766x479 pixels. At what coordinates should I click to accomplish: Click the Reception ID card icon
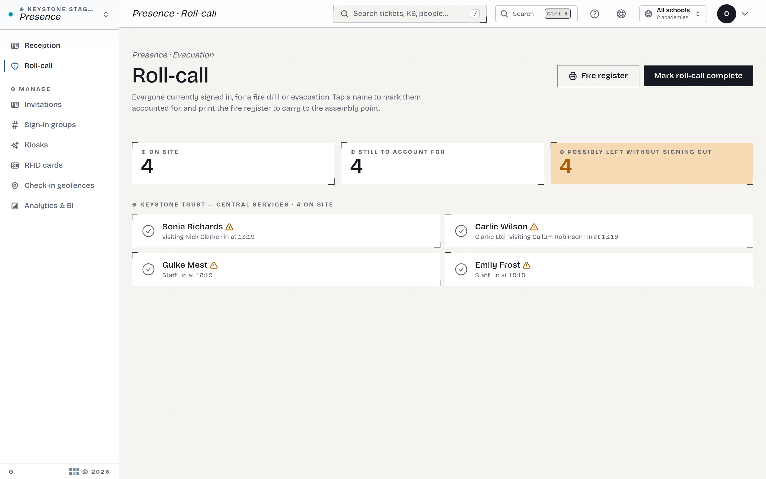point(15,46)
